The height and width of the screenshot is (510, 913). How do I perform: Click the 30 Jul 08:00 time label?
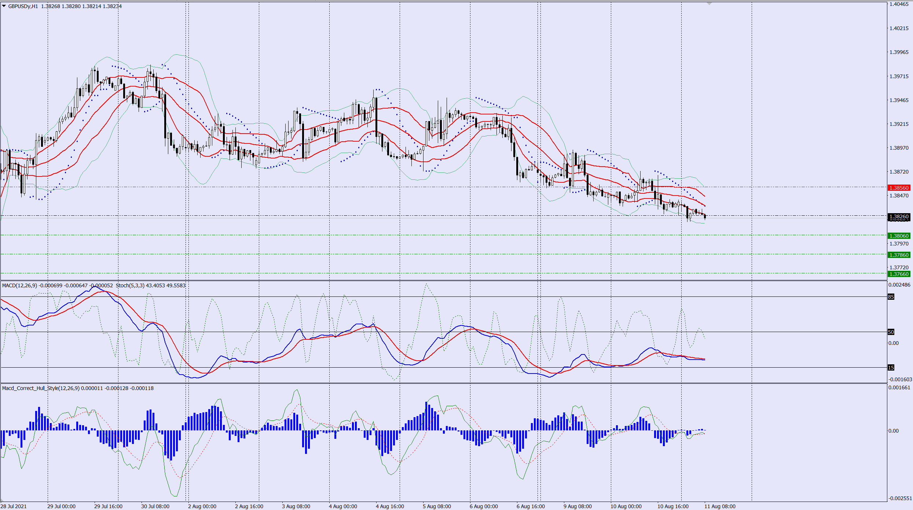tap(155, 506)
